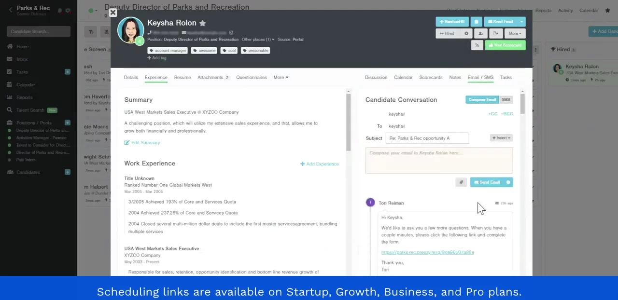618x300 pixels.
Task: Close the candidate profile panel
Action: pyautogui.click(x=112, y=13)
